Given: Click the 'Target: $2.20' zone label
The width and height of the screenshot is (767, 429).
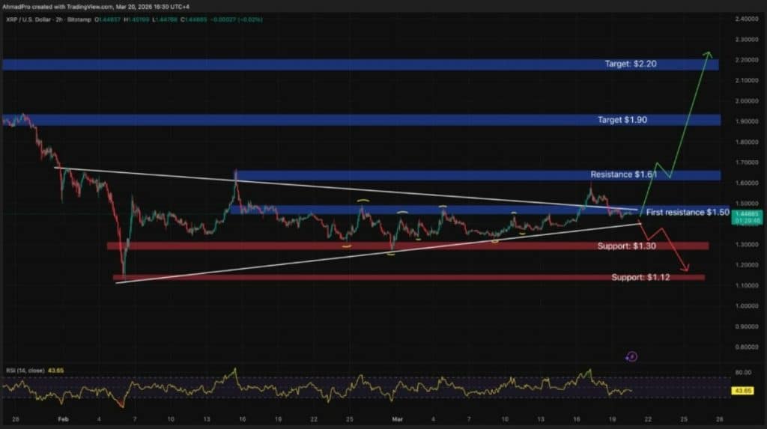Looking at the screenshot, I should tap(631, 64).
